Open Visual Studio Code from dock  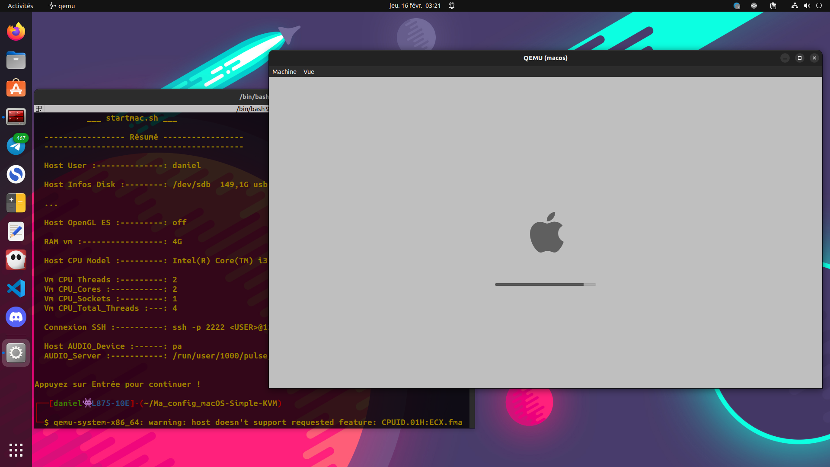click(x=16, y=288)
